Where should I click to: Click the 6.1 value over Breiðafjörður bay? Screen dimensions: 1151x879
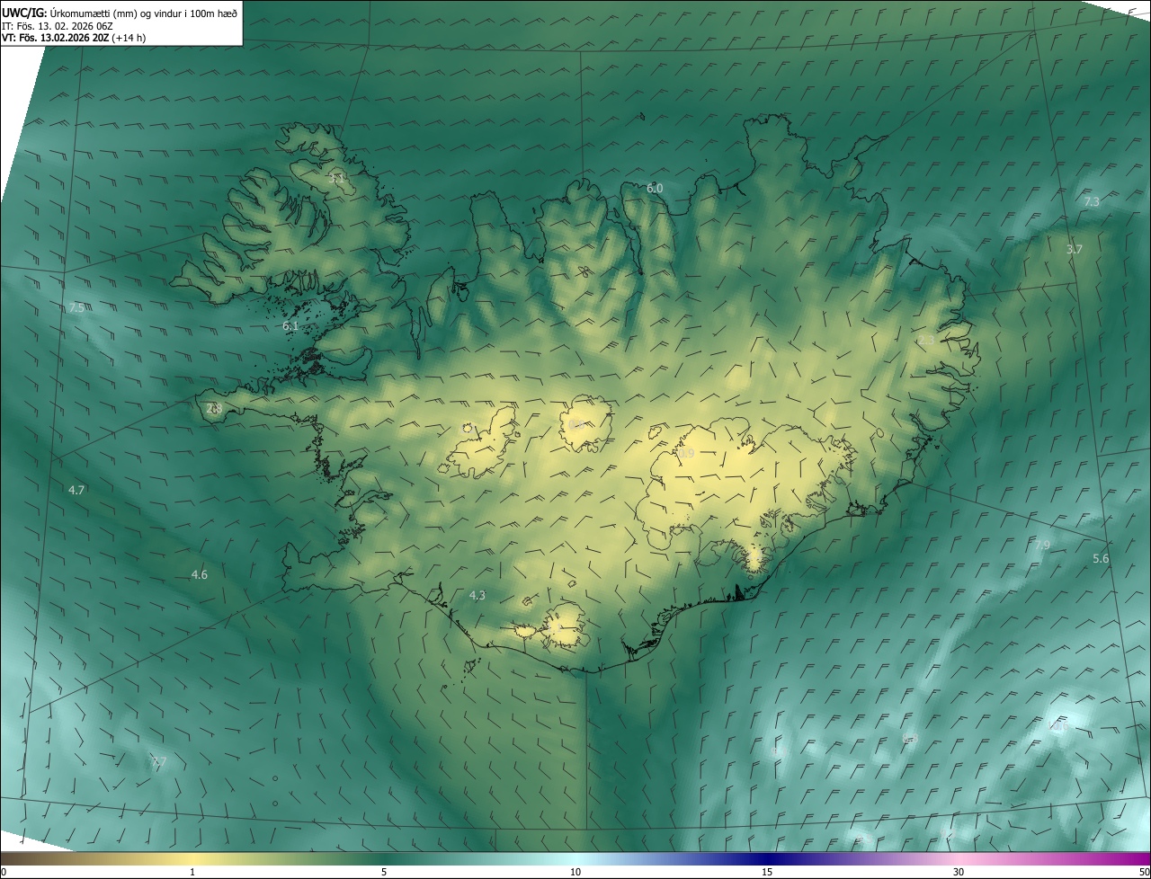[290, 325]
